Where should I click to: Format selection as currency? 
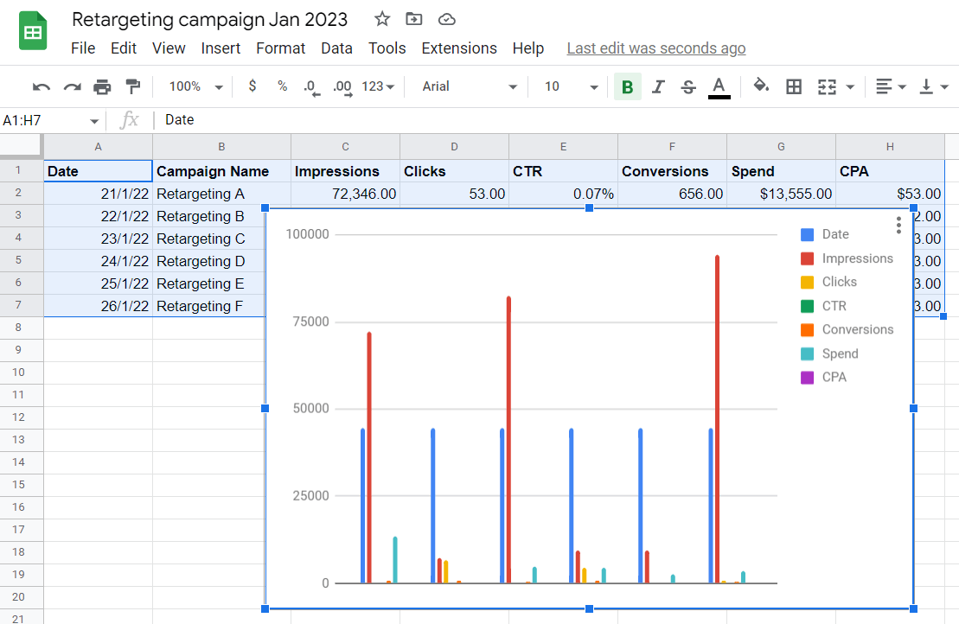[253, 86]
